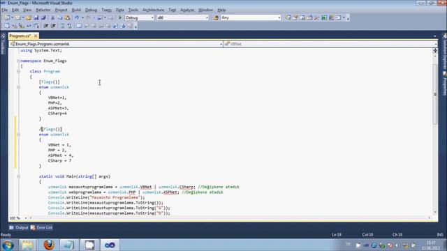Show the Error List panel tab
Screen dimensions: 447x251
(x=42, y=227)
